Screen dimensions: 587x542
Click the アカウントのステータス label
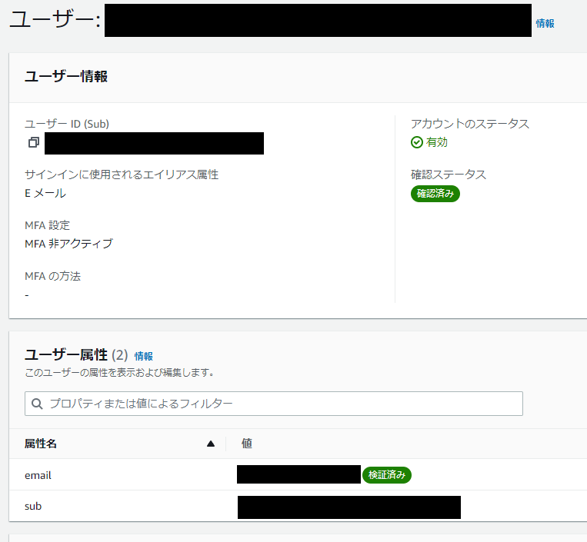coord(470,124)
